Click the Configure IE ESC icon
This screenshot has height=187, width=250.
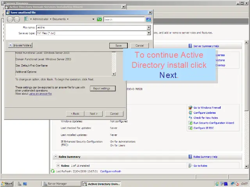(190, 128)
